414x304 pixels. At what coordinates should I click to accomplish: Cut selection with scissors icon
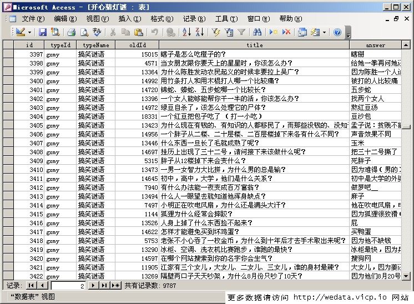point(113,32)
